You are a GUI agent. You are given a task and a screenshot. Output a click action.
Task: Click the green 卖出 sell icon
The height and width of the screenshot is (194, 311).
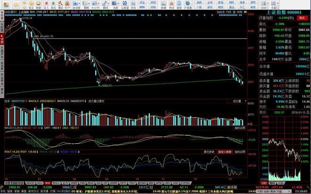[53, 3]
